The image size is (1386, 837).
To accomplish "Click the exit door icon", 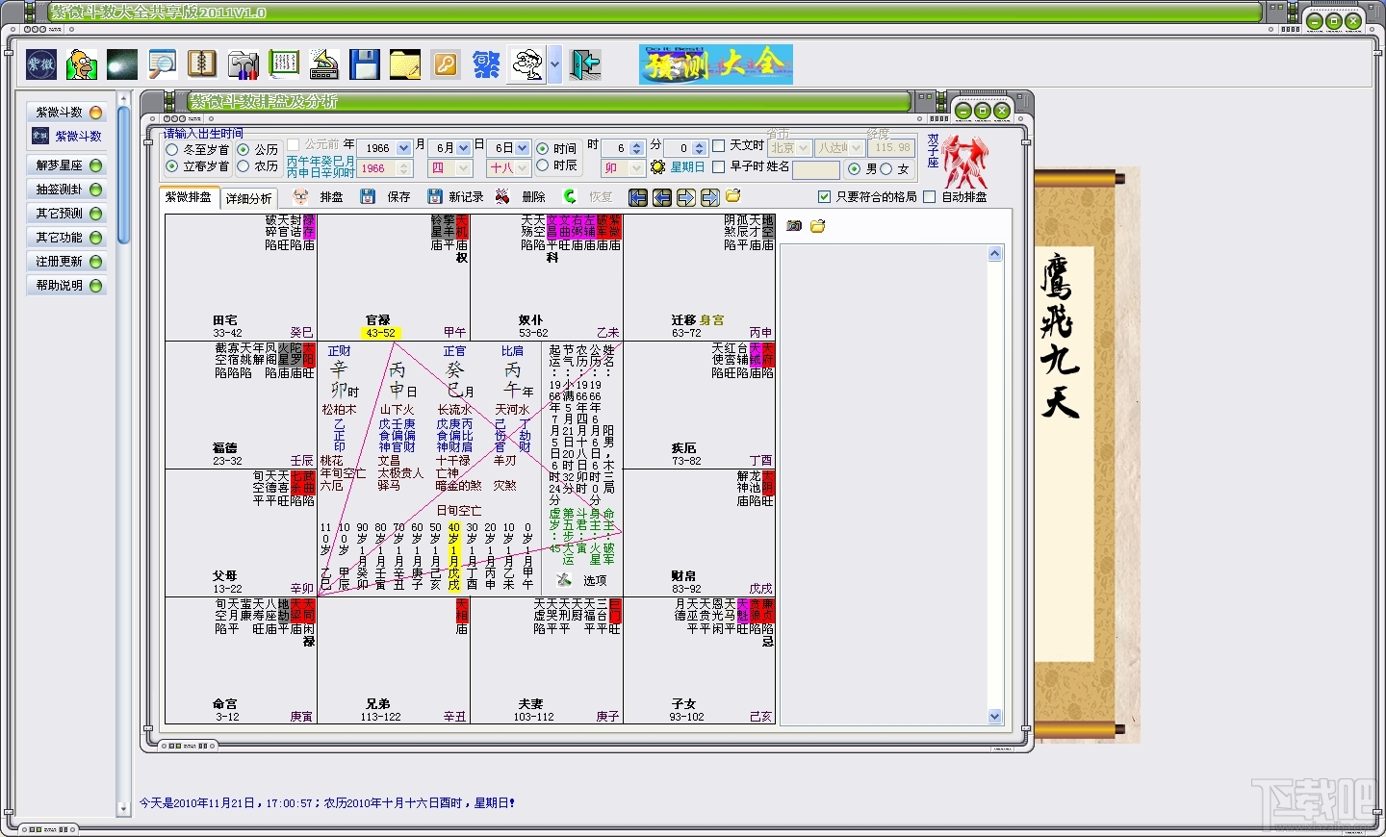I will 585,64.
